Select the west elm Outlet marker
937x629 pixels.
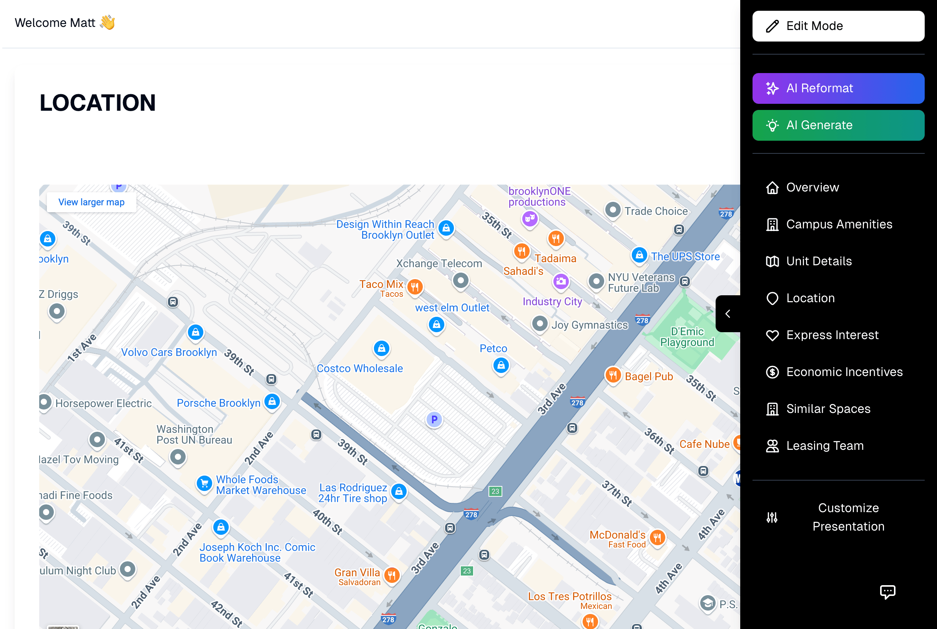click(436, 325)
